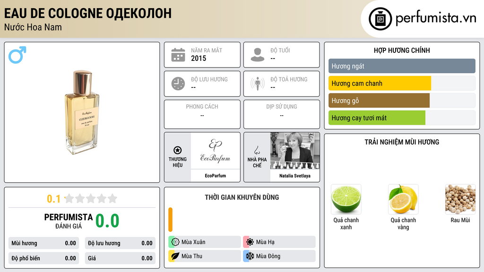This screenshot has height=272, width=484.
Task: Click the orange recommended-time bar
Action: (170, 220)
